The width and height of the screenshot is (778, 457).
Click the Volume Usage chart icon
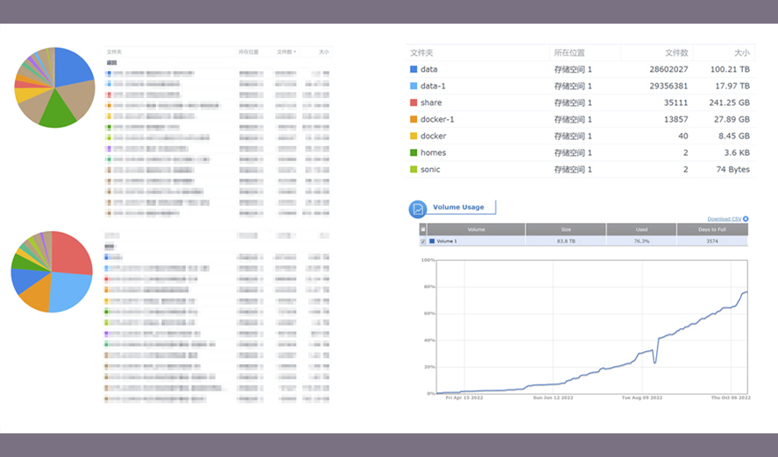[418, 209]
